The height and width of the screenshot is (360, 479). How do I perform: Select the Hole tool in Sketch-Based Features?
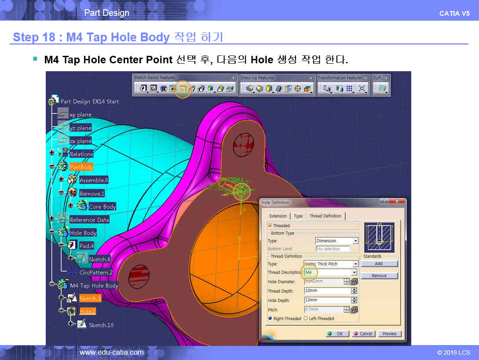click(182, 89)
